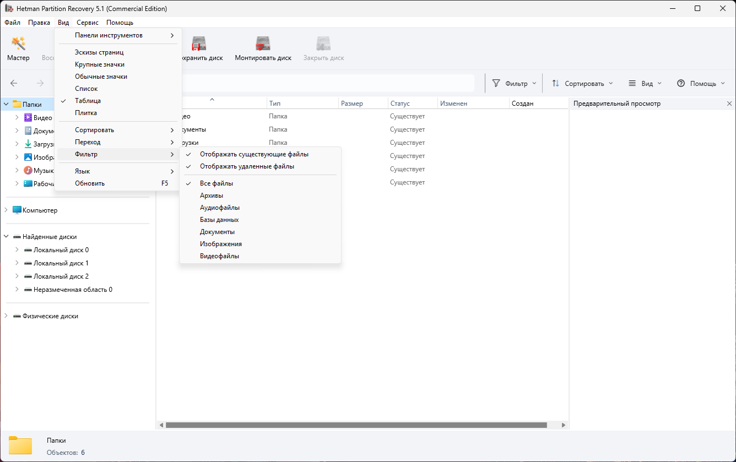
Task: Expand Локальный диск 0 chevron
Action: click(x=17, y=249)
